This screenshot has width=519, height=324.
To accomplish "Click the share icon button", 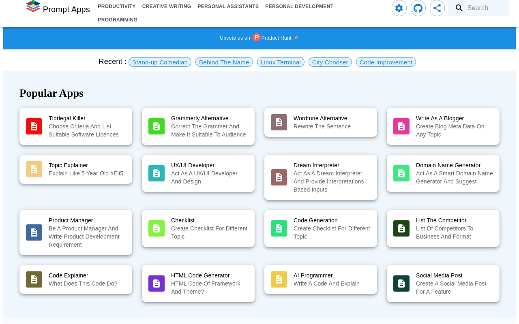I will [437, 8].
